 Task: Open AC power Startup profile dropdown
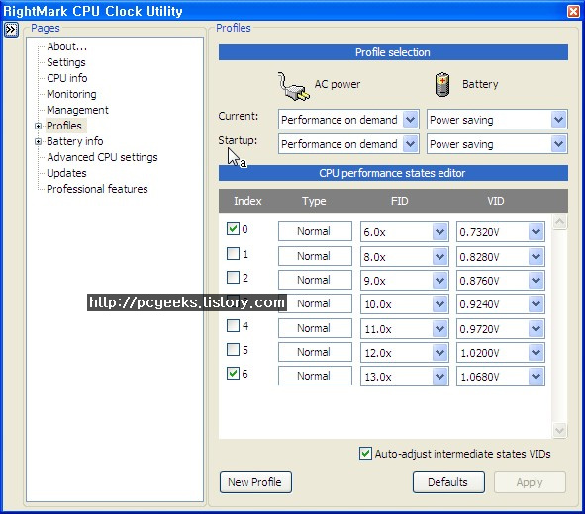click(411, 144)
